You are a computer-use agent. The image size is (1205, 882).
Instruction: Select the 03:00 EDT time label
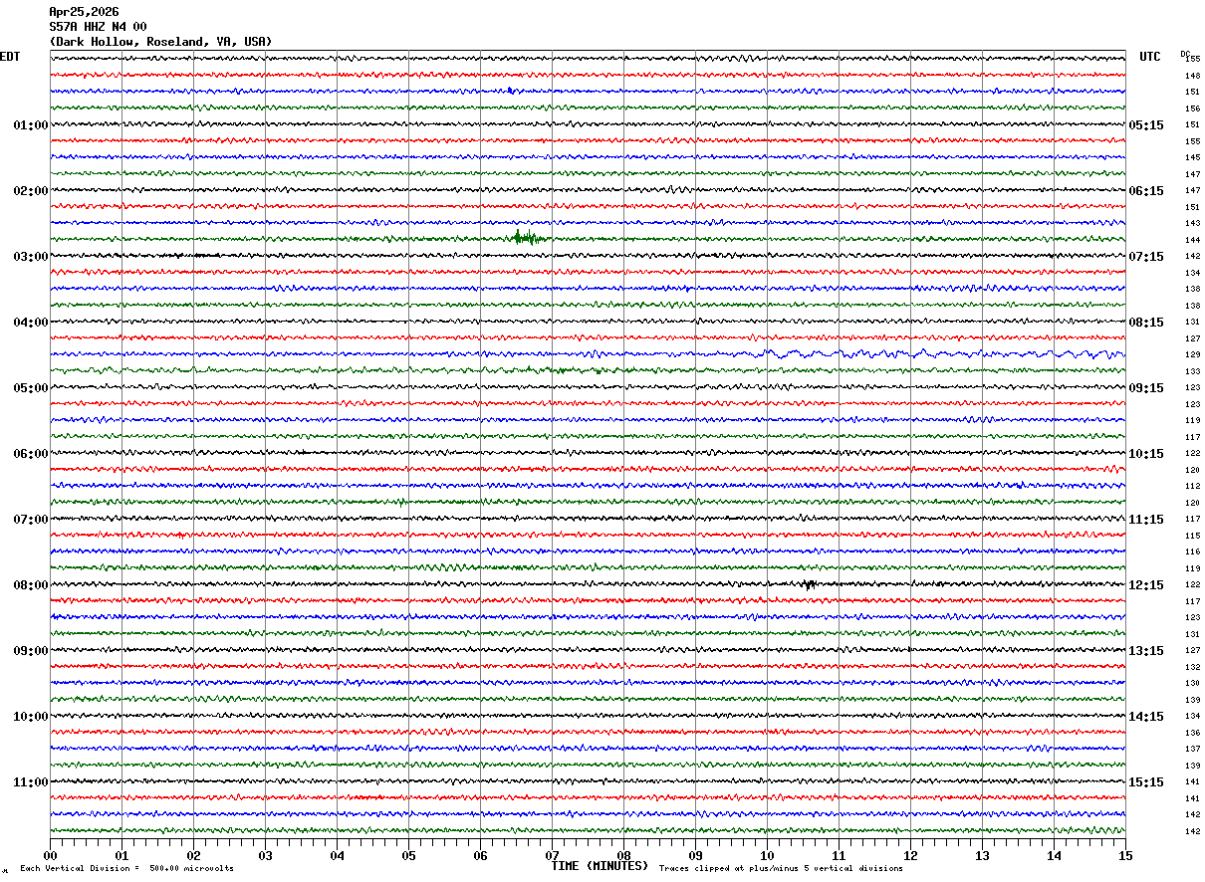pos(30,257)
